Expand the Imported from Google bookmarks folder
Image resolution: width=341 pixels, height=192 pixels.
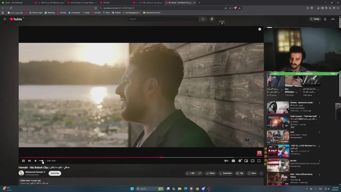pos(152,13)
